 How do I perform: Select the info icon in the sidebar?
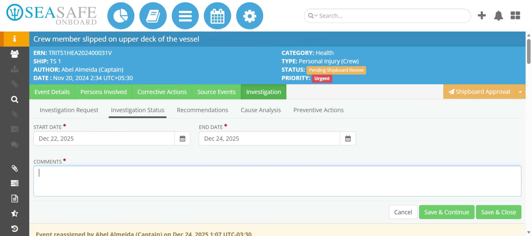[14, 39]
